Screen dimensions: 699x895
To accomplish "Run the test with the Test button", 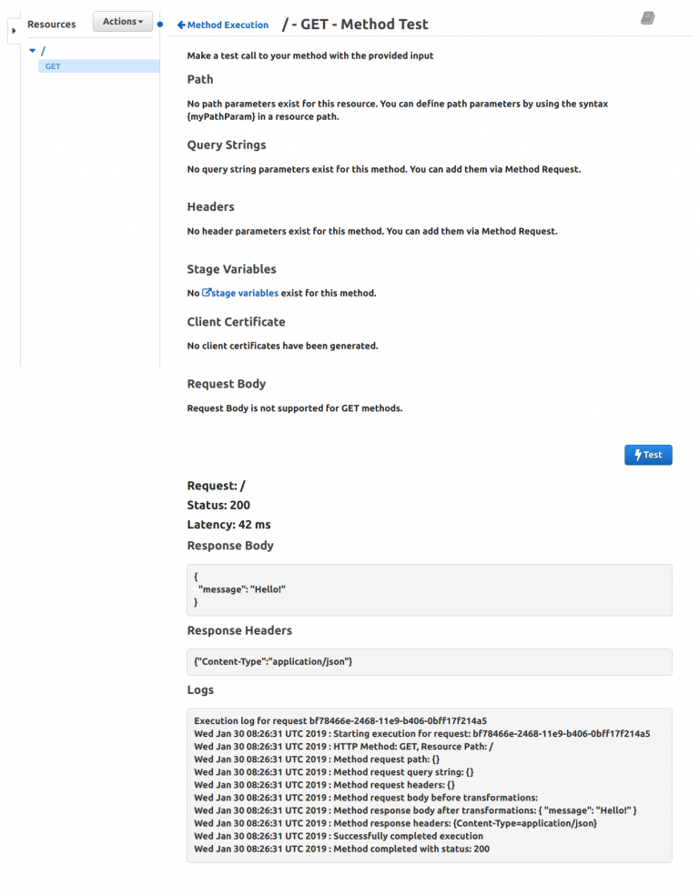I will 648,455.
